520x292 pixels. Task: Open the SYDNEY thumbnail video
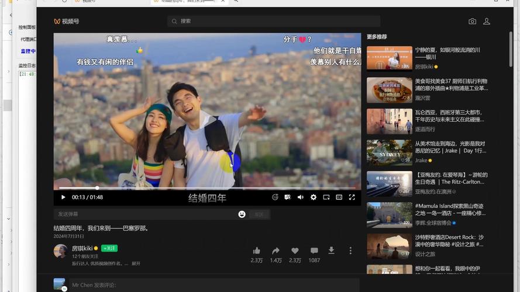(x=390, y=152)
